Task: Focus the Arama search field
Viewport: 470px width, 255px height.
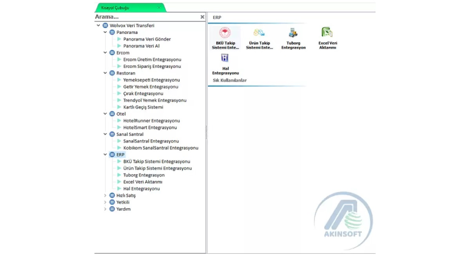Action: [x=147, y=17]
